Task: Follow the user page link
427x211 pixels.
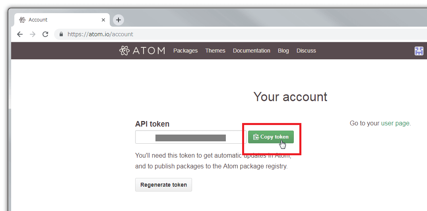Action: point(395,123)
